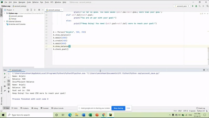Clear console with trash icon
Screen dimensions: 209x118
click(x=9, y=92)
